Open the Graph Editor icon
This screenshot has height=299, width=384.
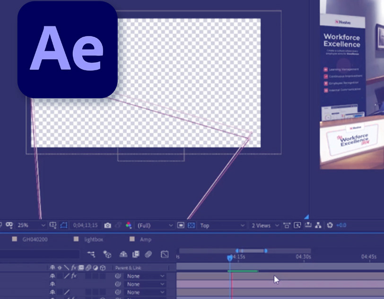pyautogui.click(x=165, y=254)
